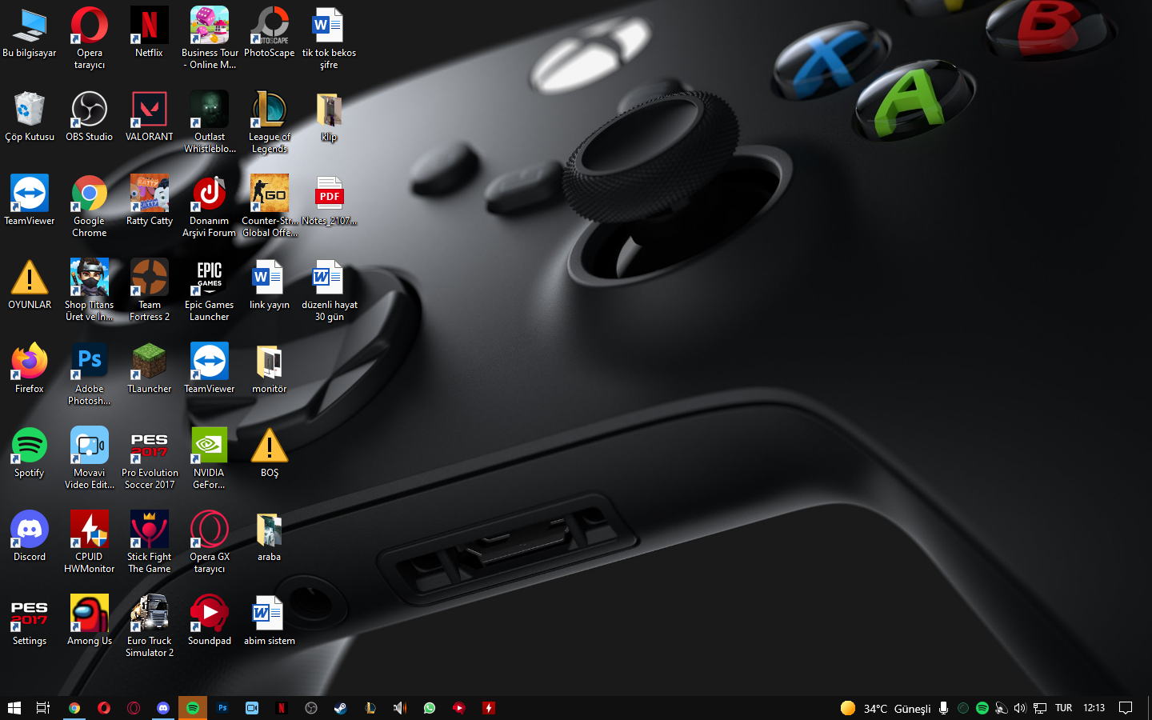Select the 'link yayın' Word document

tap(270, 285)
